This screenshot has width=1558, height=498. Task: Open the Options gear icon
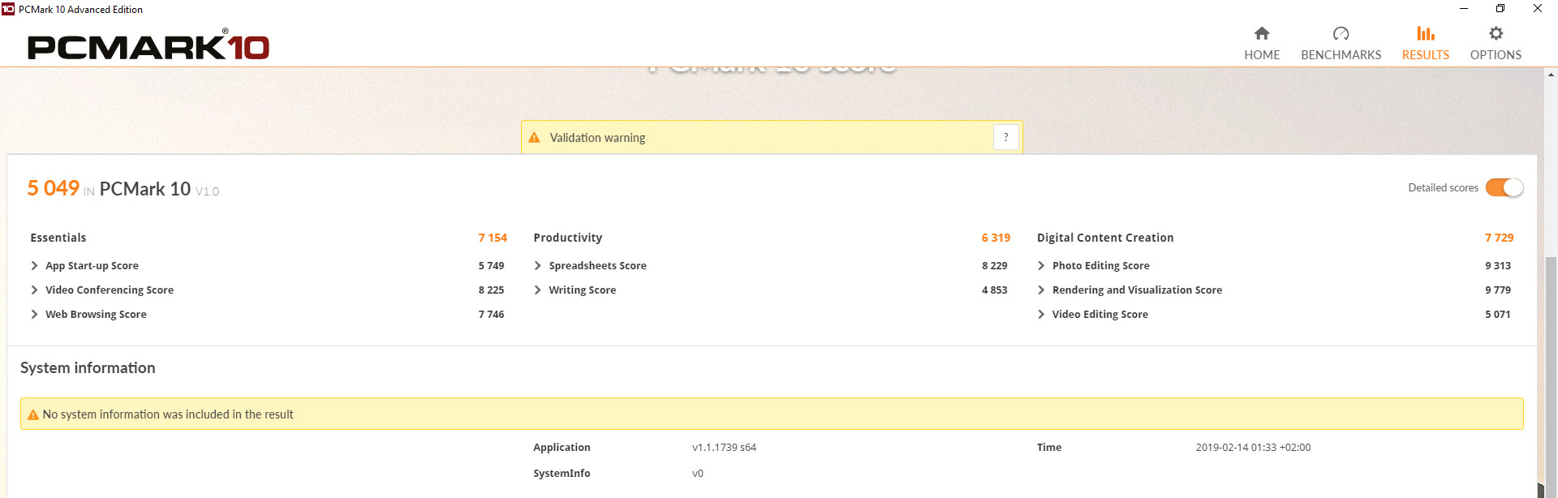1496,33
